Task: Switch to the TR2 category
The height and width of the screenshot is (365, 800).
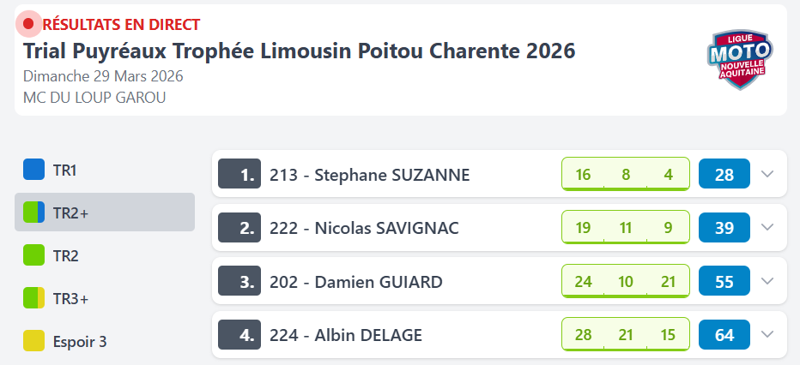Action: coord(65,255)
